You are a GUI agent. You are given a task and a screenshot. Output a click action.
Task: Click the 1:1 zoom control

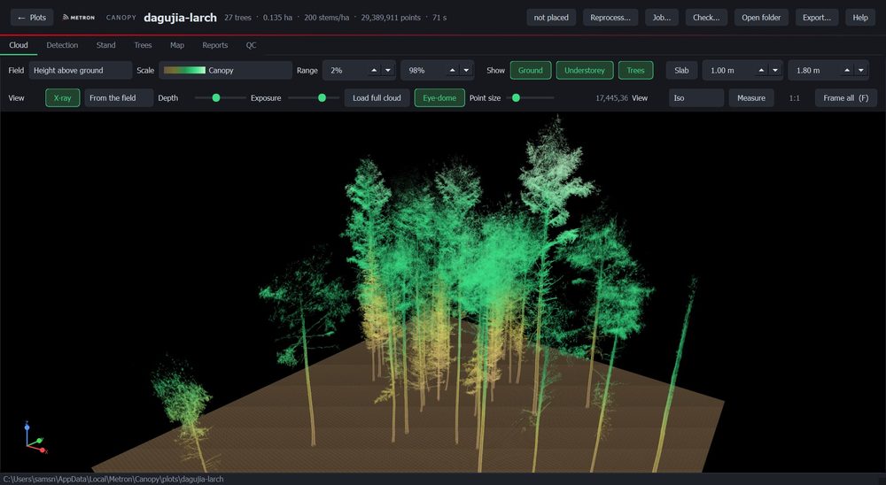coord(795,97)
